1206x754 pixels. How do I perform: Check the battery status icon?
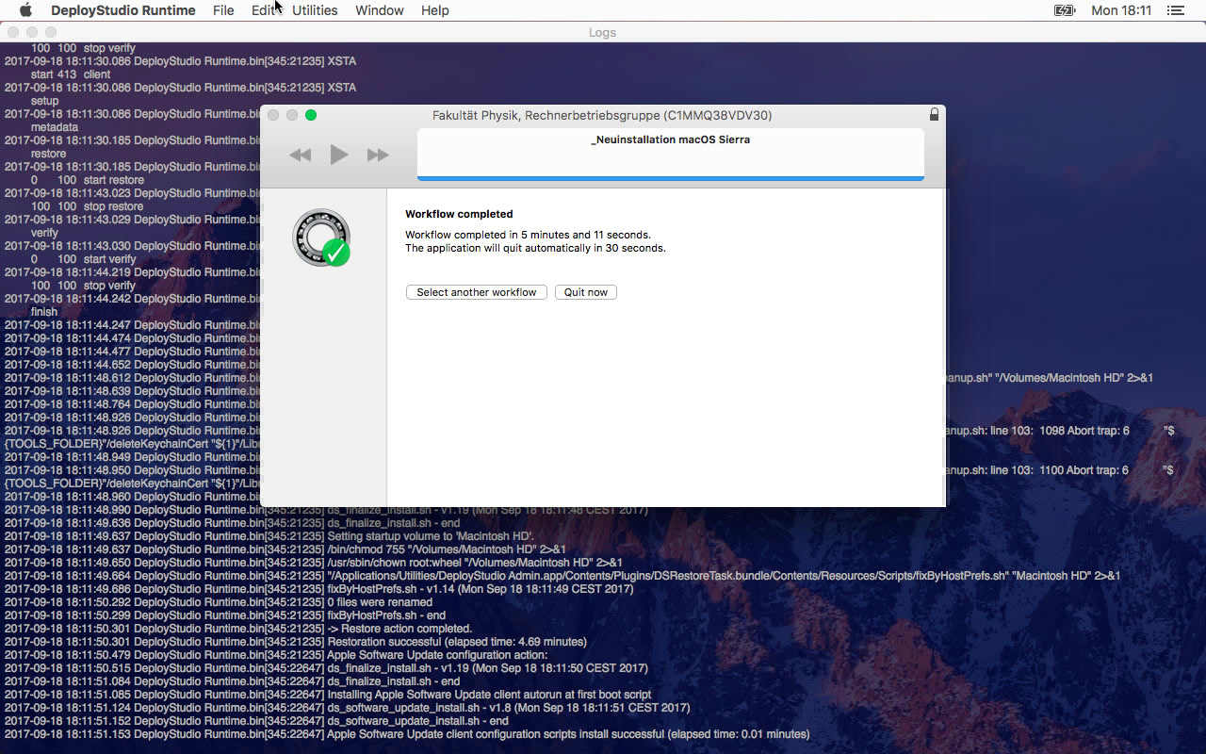point(1064,10)
